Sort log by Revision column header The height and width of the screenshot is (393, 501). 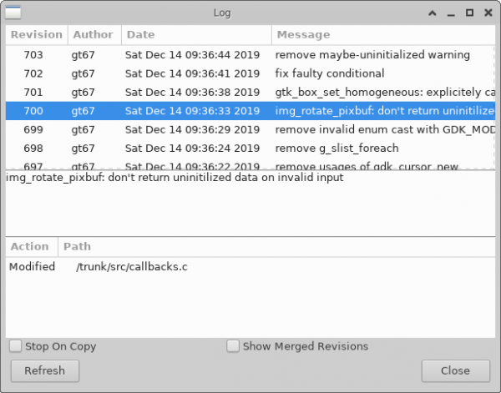click(x=37, y=35)
